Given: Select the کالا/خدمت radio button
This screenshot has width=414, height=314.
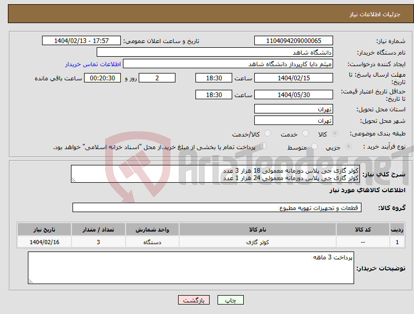Looking at the screenshot, I should (x=268, y=133).
